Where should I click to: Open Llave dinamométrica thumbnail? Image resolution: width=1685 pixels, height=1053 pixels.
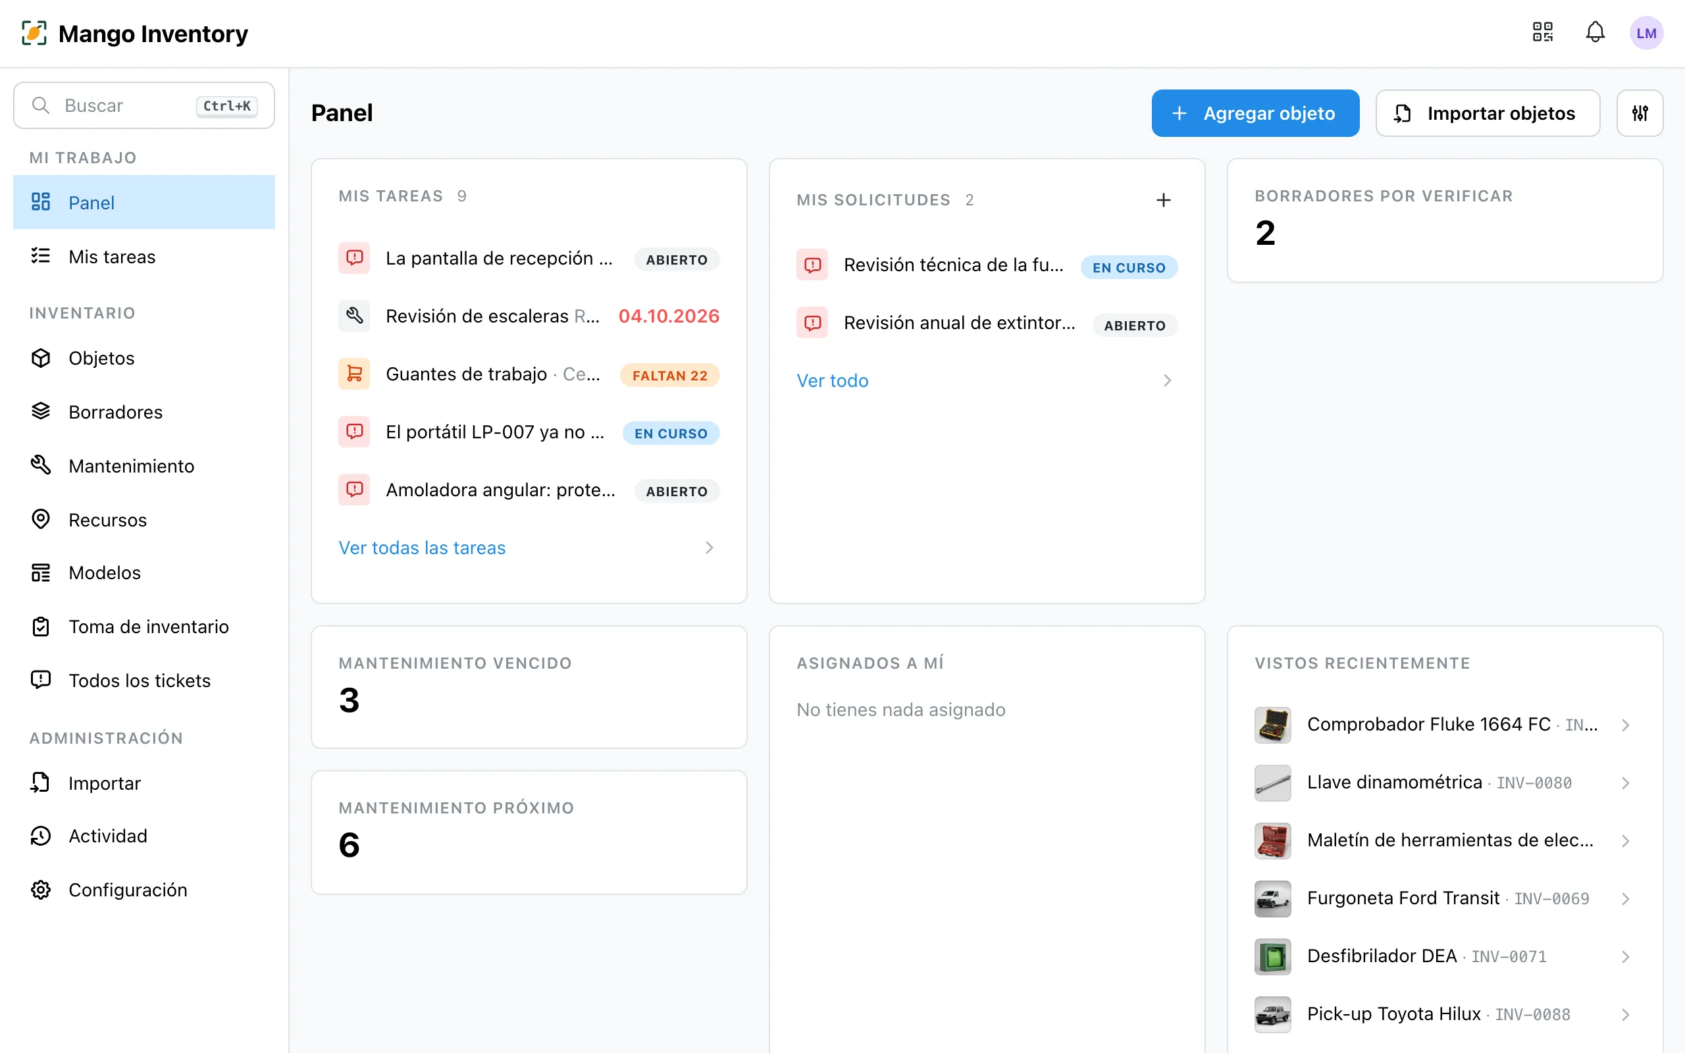(1273, 783)
